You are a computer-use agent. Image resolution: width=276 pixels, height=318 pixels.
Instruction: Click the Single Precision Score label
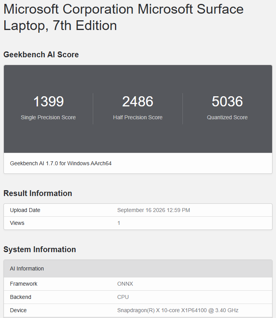tap(48, 117)
